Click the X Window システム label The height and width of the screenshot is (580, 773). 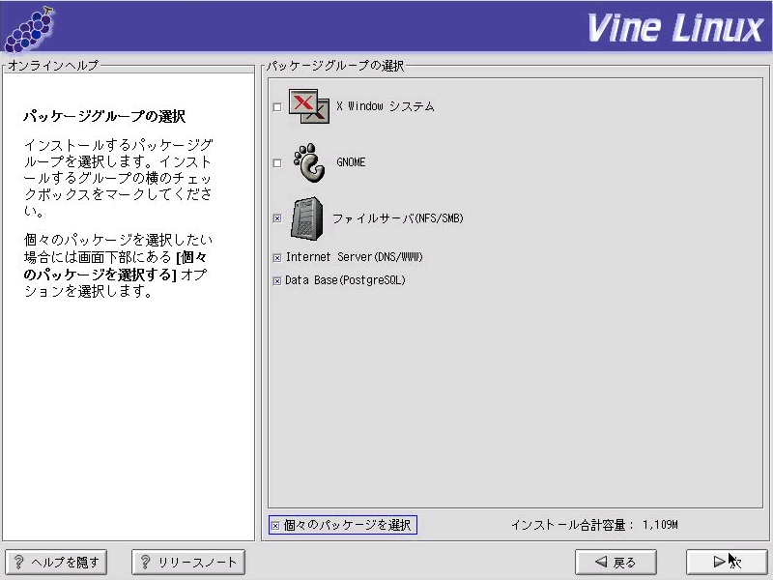tap(385, 106)
